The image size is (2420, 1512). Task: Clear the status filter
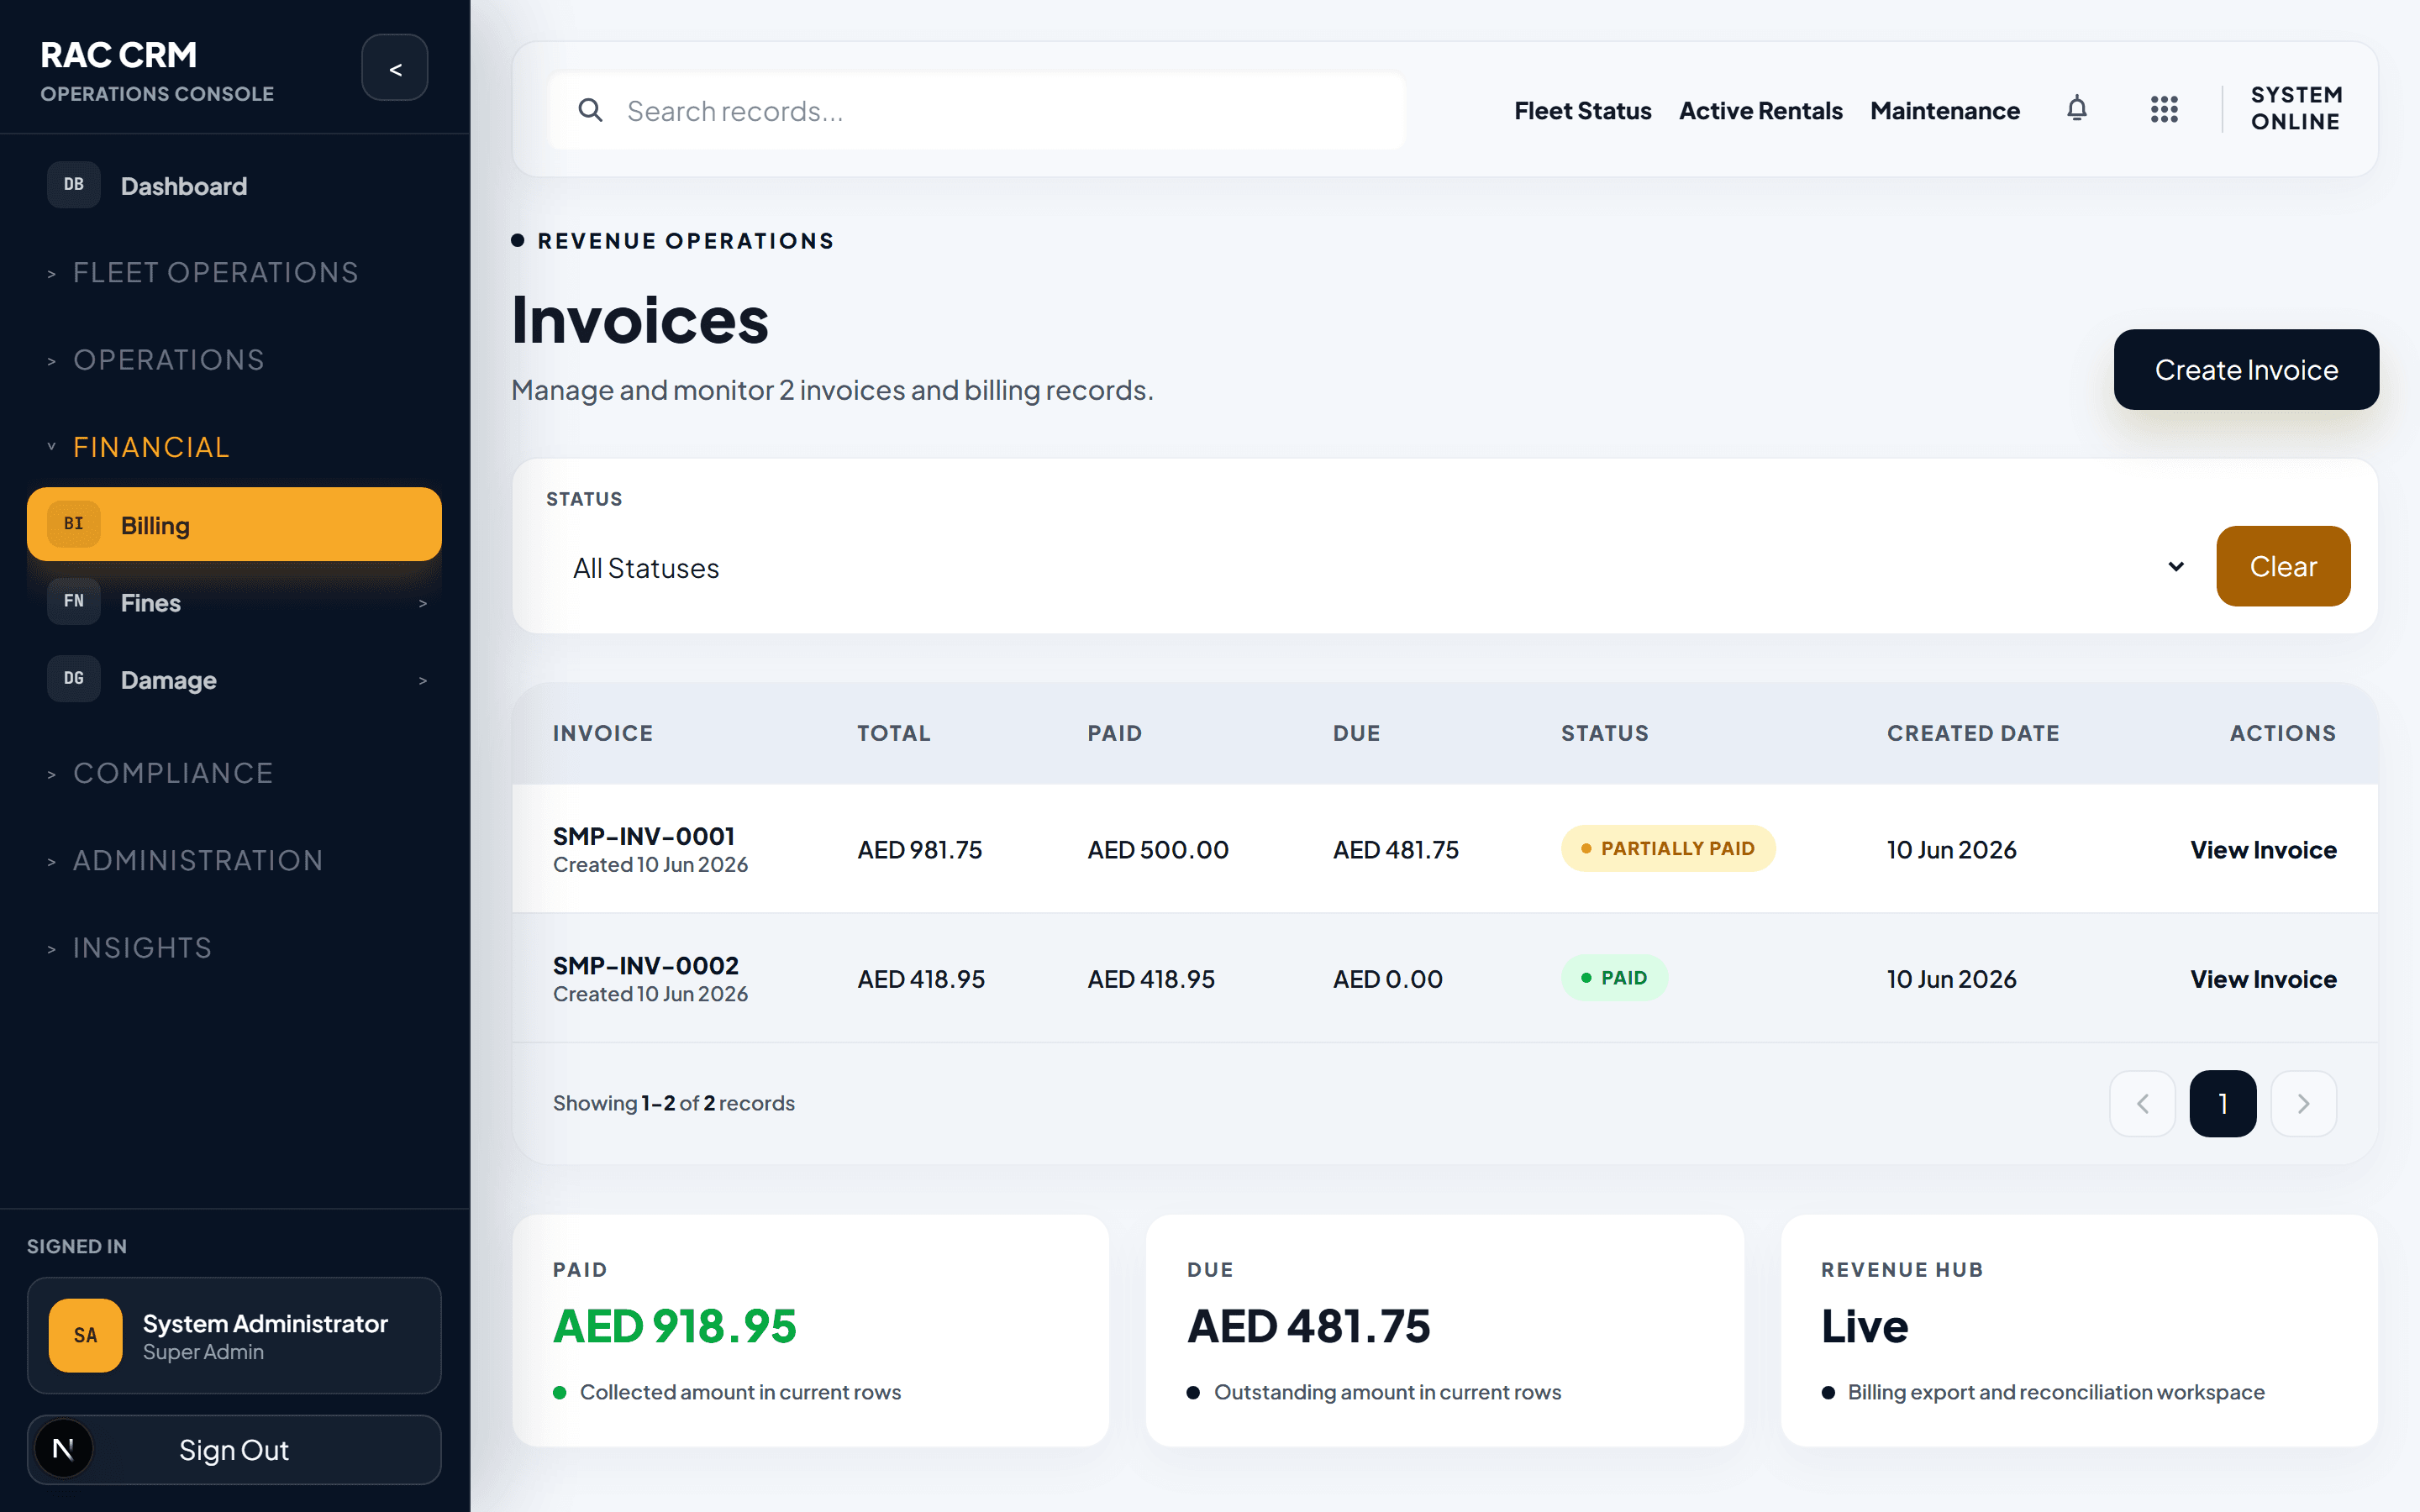pos(2283,566)
